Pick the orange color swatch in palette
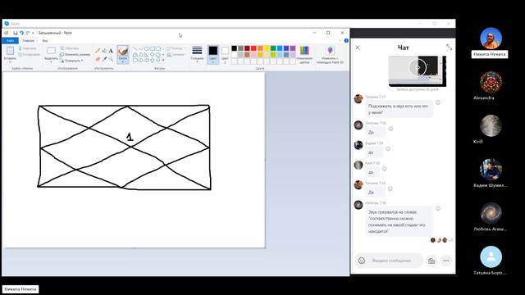Image resolution: width=525 pixels, height=295 pixels. pyautogui.click(x=260, y=48)
